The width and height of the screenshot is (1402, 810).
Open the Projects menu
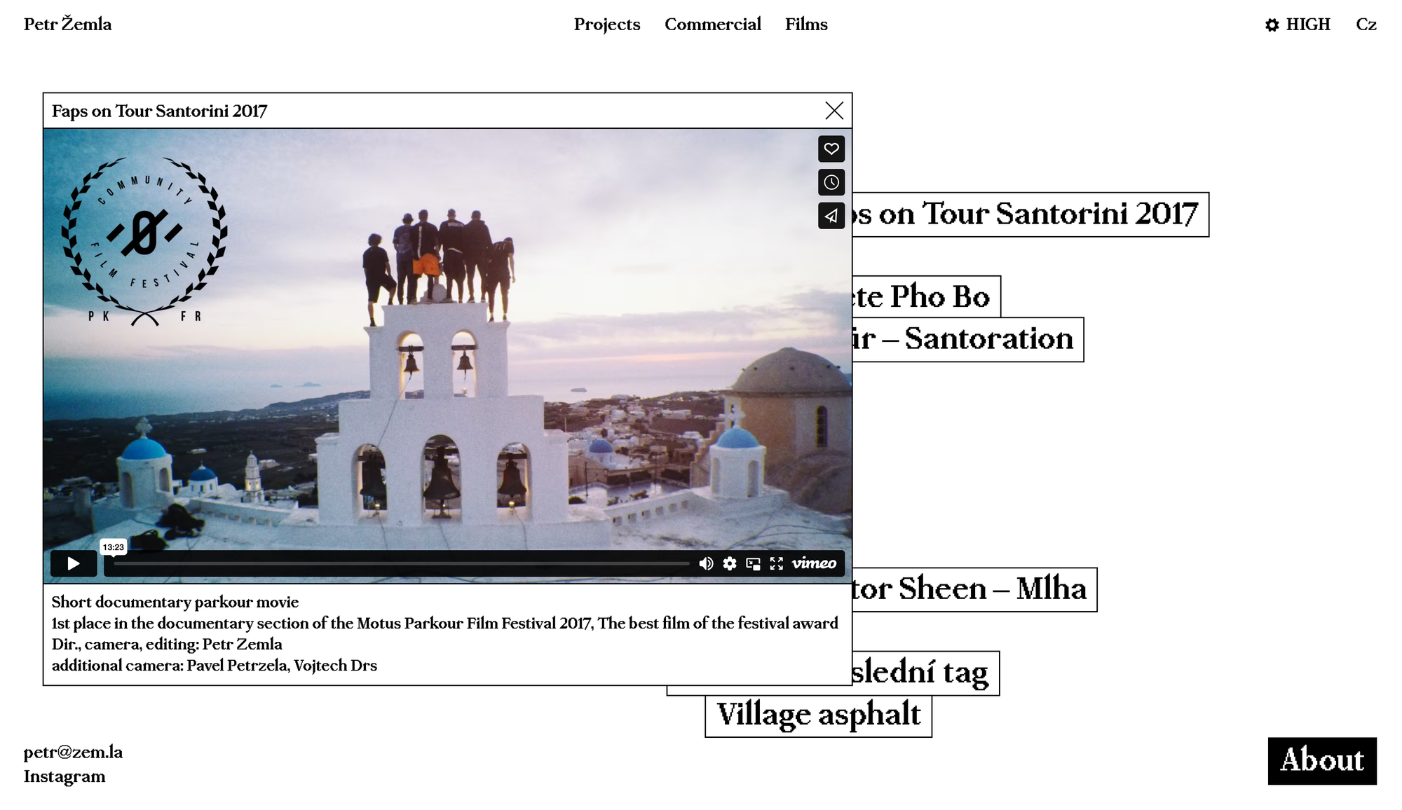606,25
